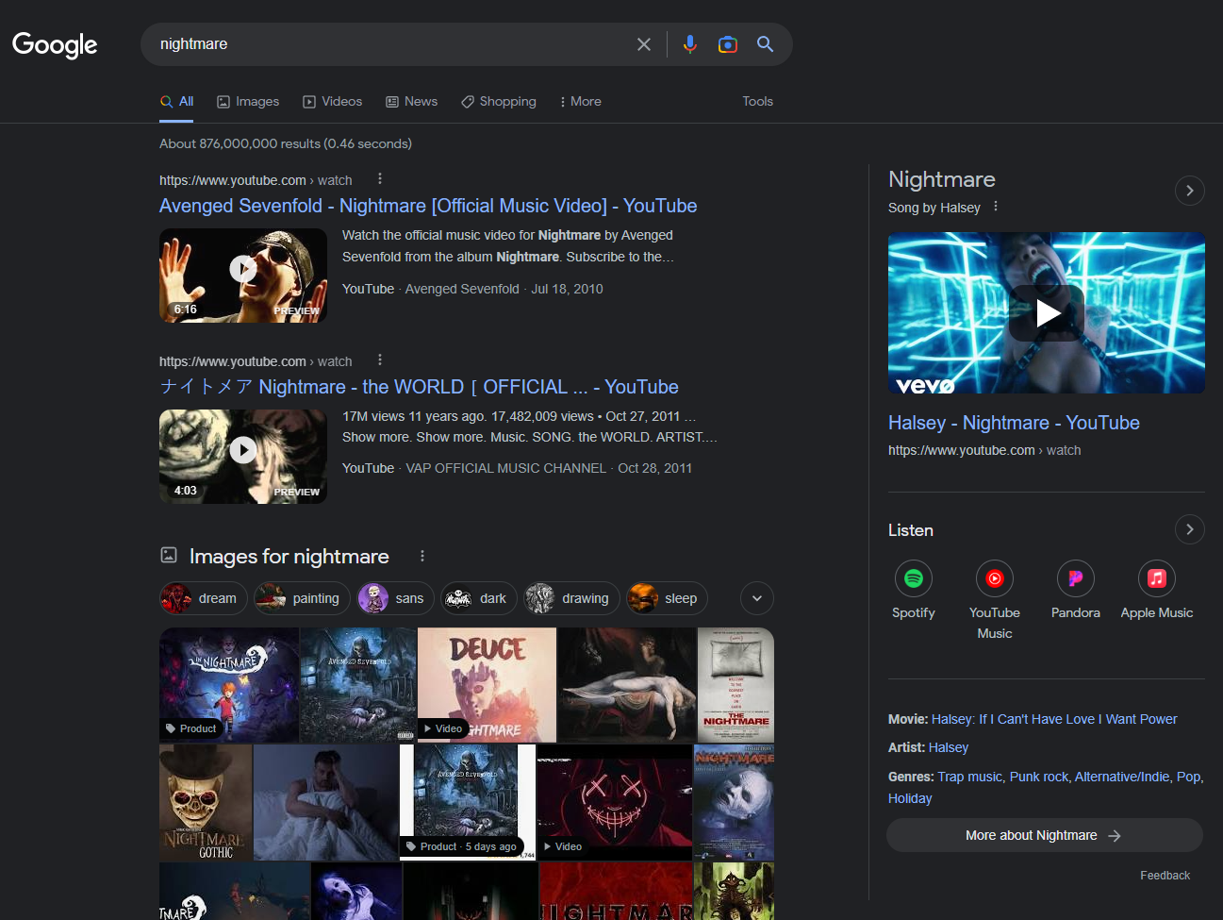This screenshot has width=1223, height=920.
Task: Click the More about Nightmare button
Action: point(1043,835)
